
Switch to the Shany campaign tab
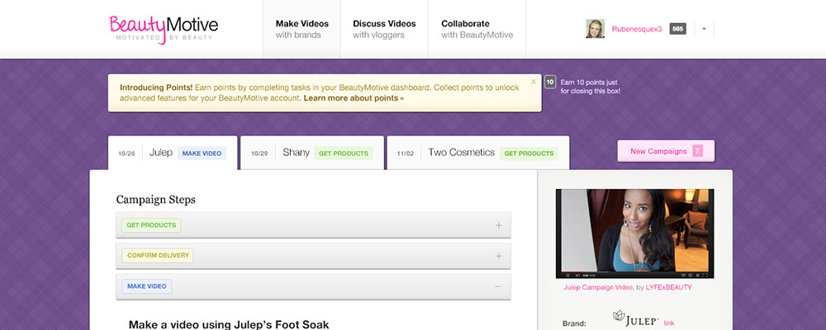point(312,153)
